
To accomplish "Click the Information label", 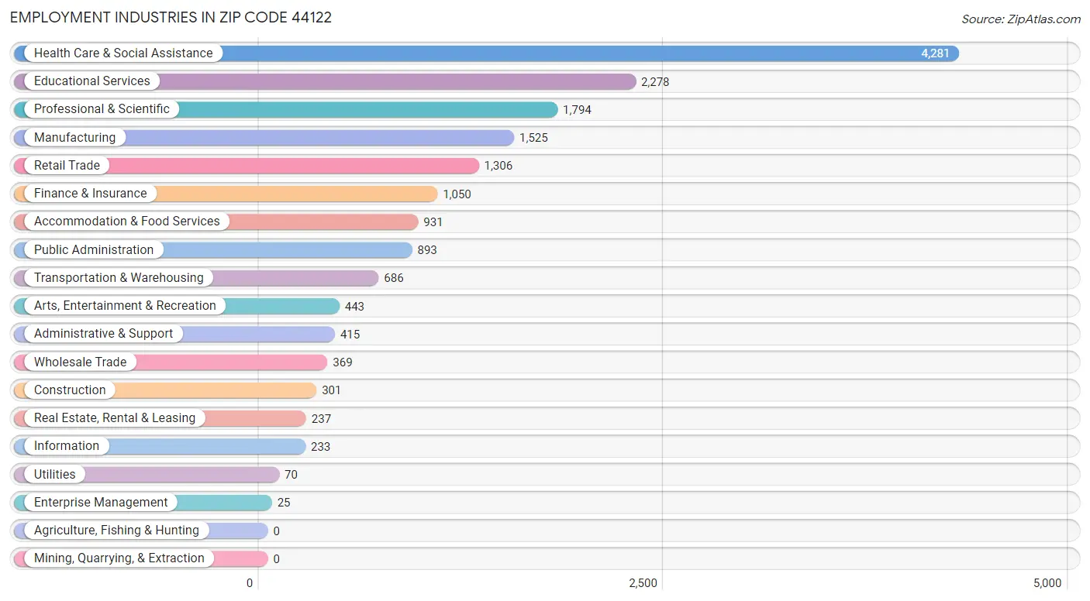I will coord(67,446).
